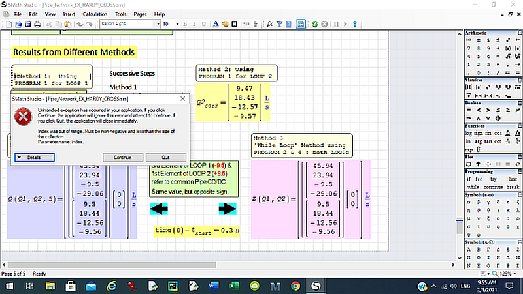Click the Undo toolbar icon
This screenshot has width=523, height=294.
(x=78, y=24)
